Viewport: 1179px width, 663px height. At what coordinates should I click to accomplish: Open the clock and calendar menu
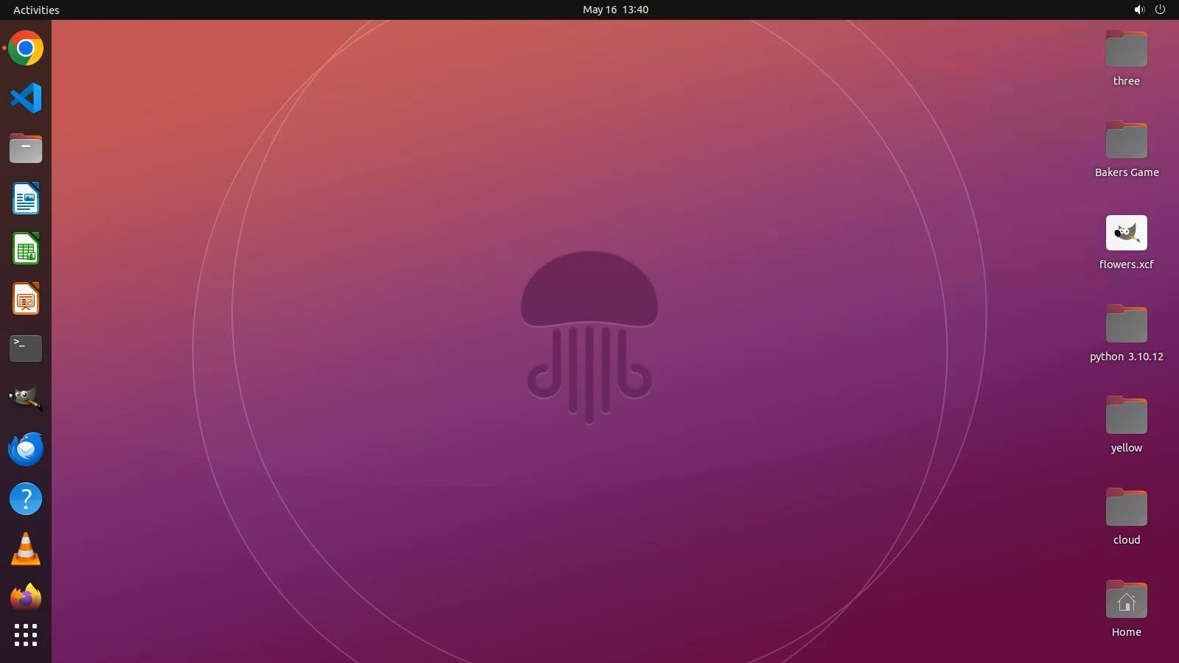click(615, 10)
